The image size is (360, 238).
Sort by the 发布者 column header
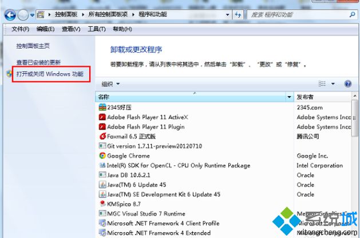point(322,97)
